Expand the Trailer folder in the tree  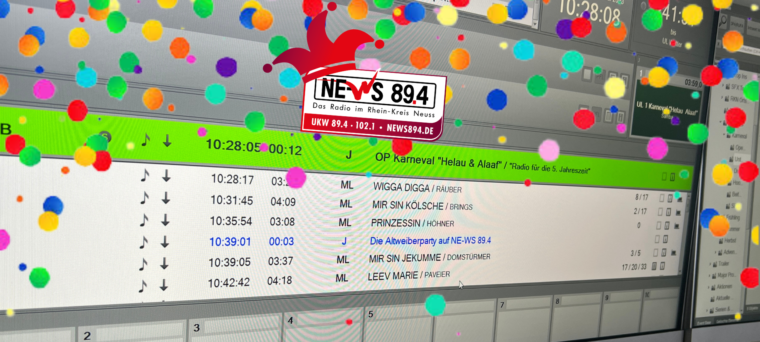click(x=710, y=264)
